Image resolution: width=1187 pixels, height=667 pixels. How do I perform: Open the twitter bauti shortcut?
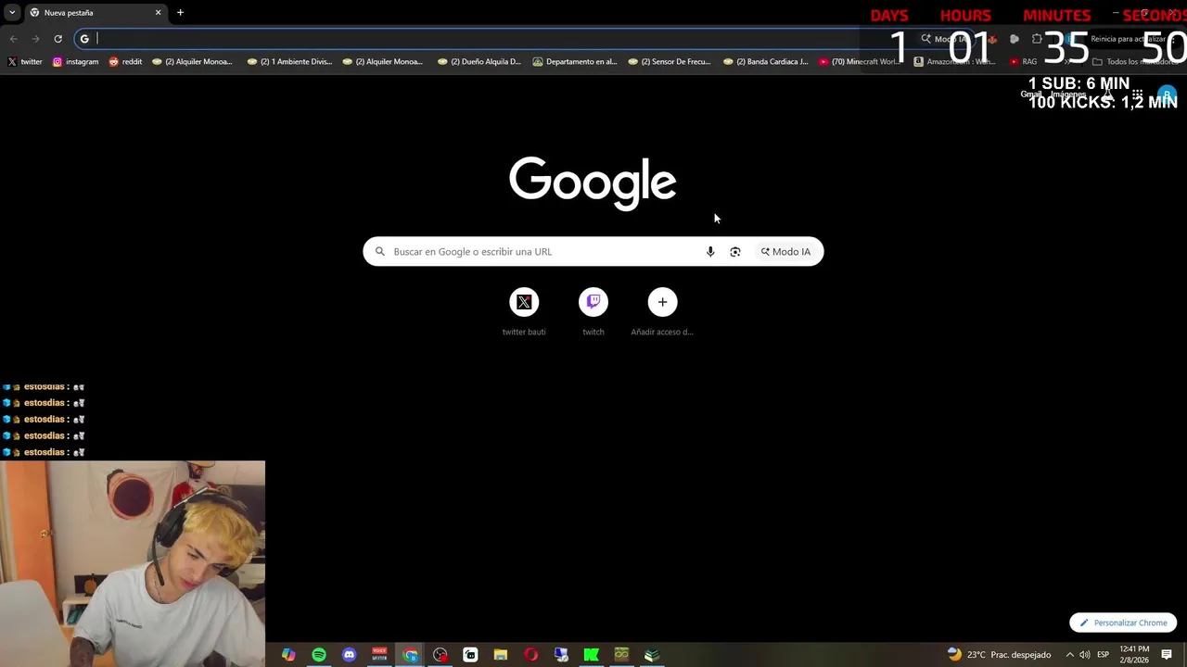tap(524, 312)
